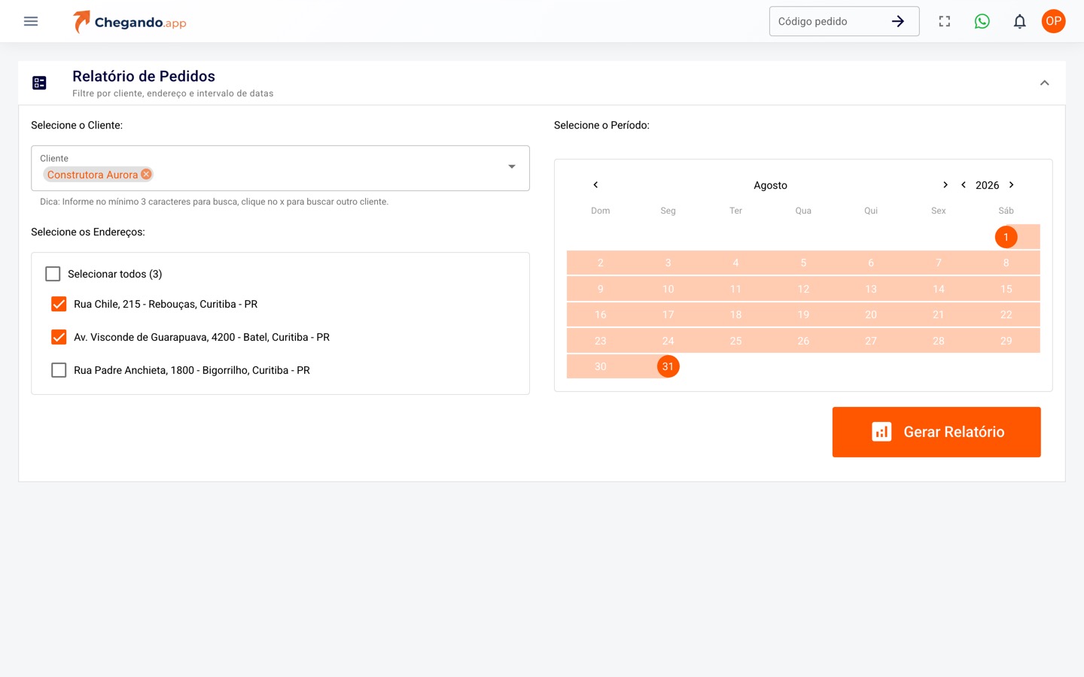
Task: Open the OP user avatar menu
Action: (1054, 21)
